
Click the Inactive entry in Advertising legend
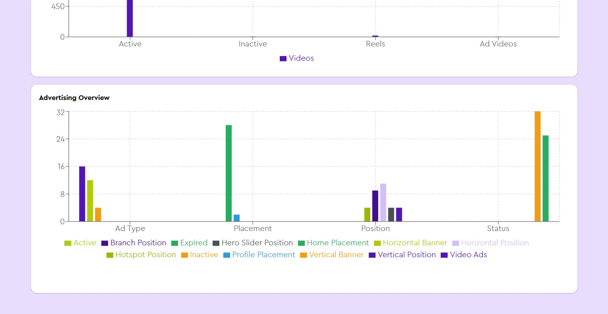pyautogui.click(x=199, y=255)
